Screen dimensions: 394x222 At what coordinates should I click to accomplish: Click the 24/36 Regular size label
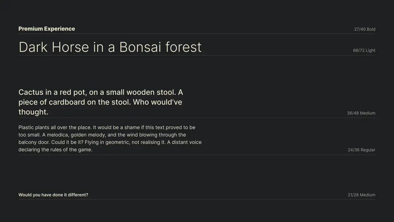361,150
